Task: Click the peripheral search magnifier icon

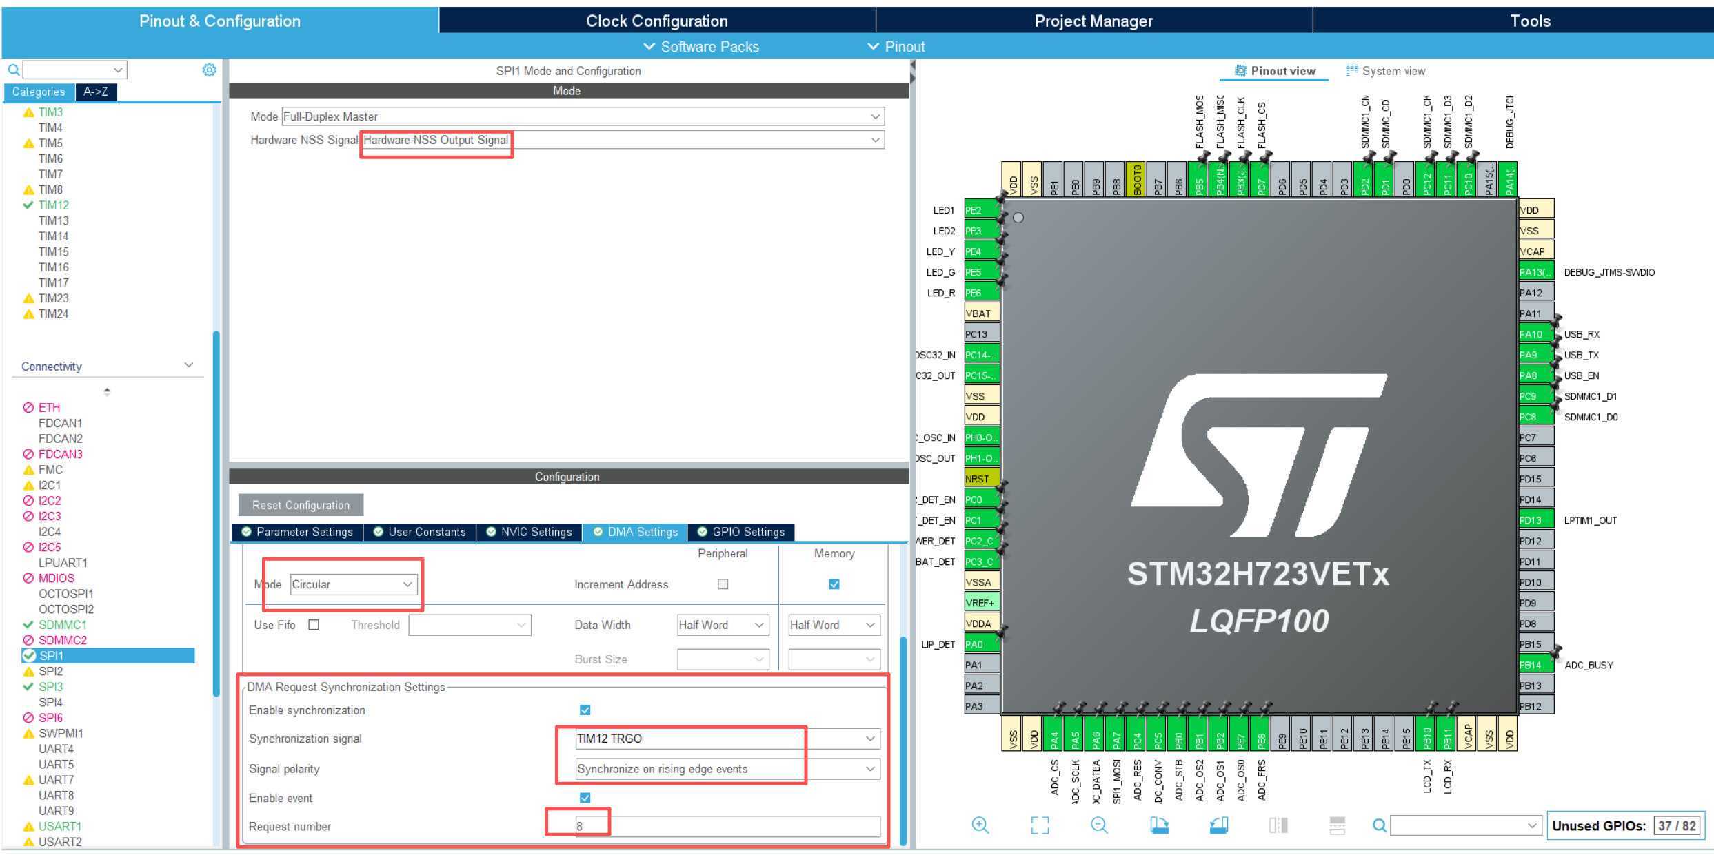Action: click(13, 70)
